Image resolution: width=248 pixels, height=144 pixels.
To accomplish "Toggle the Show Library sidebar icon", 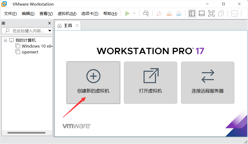I will pos(192,14).
